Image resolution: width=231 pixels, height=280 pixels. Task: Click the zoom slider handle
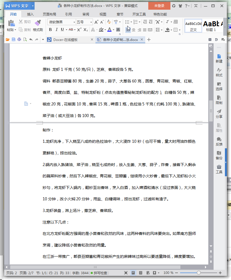click(199, 273)
